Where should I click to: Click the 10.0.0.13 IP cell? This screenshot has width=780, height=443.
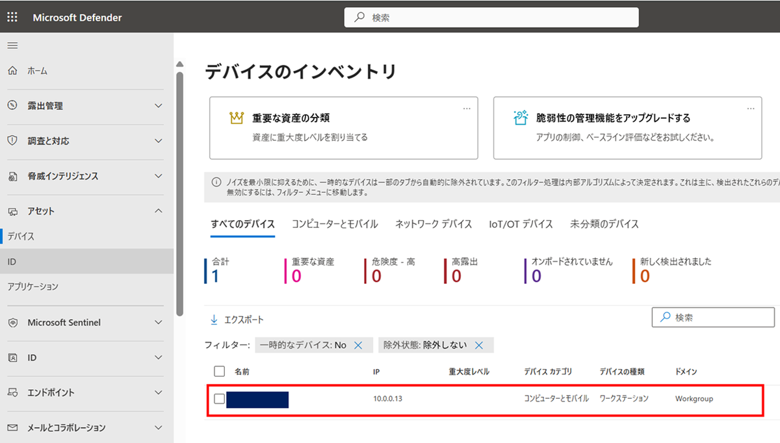click(x=388, y=398)
